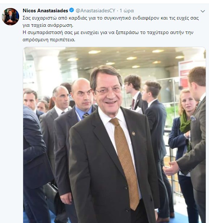Viewport: 209px width, 223px height.
Task: Open the @AnastasiadesCY handle link
Action: [x=95, y=10]
